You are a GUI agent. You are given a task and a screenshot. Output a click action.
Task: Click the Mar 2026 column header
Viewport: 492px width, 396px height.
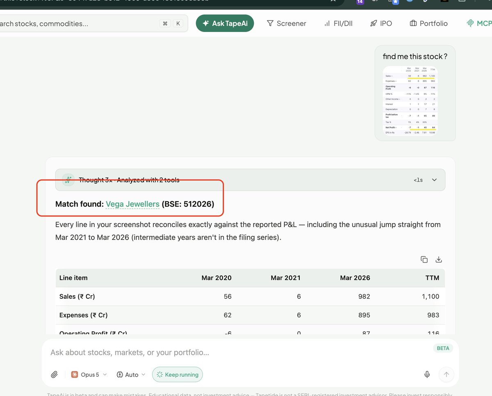pos(355,278)
